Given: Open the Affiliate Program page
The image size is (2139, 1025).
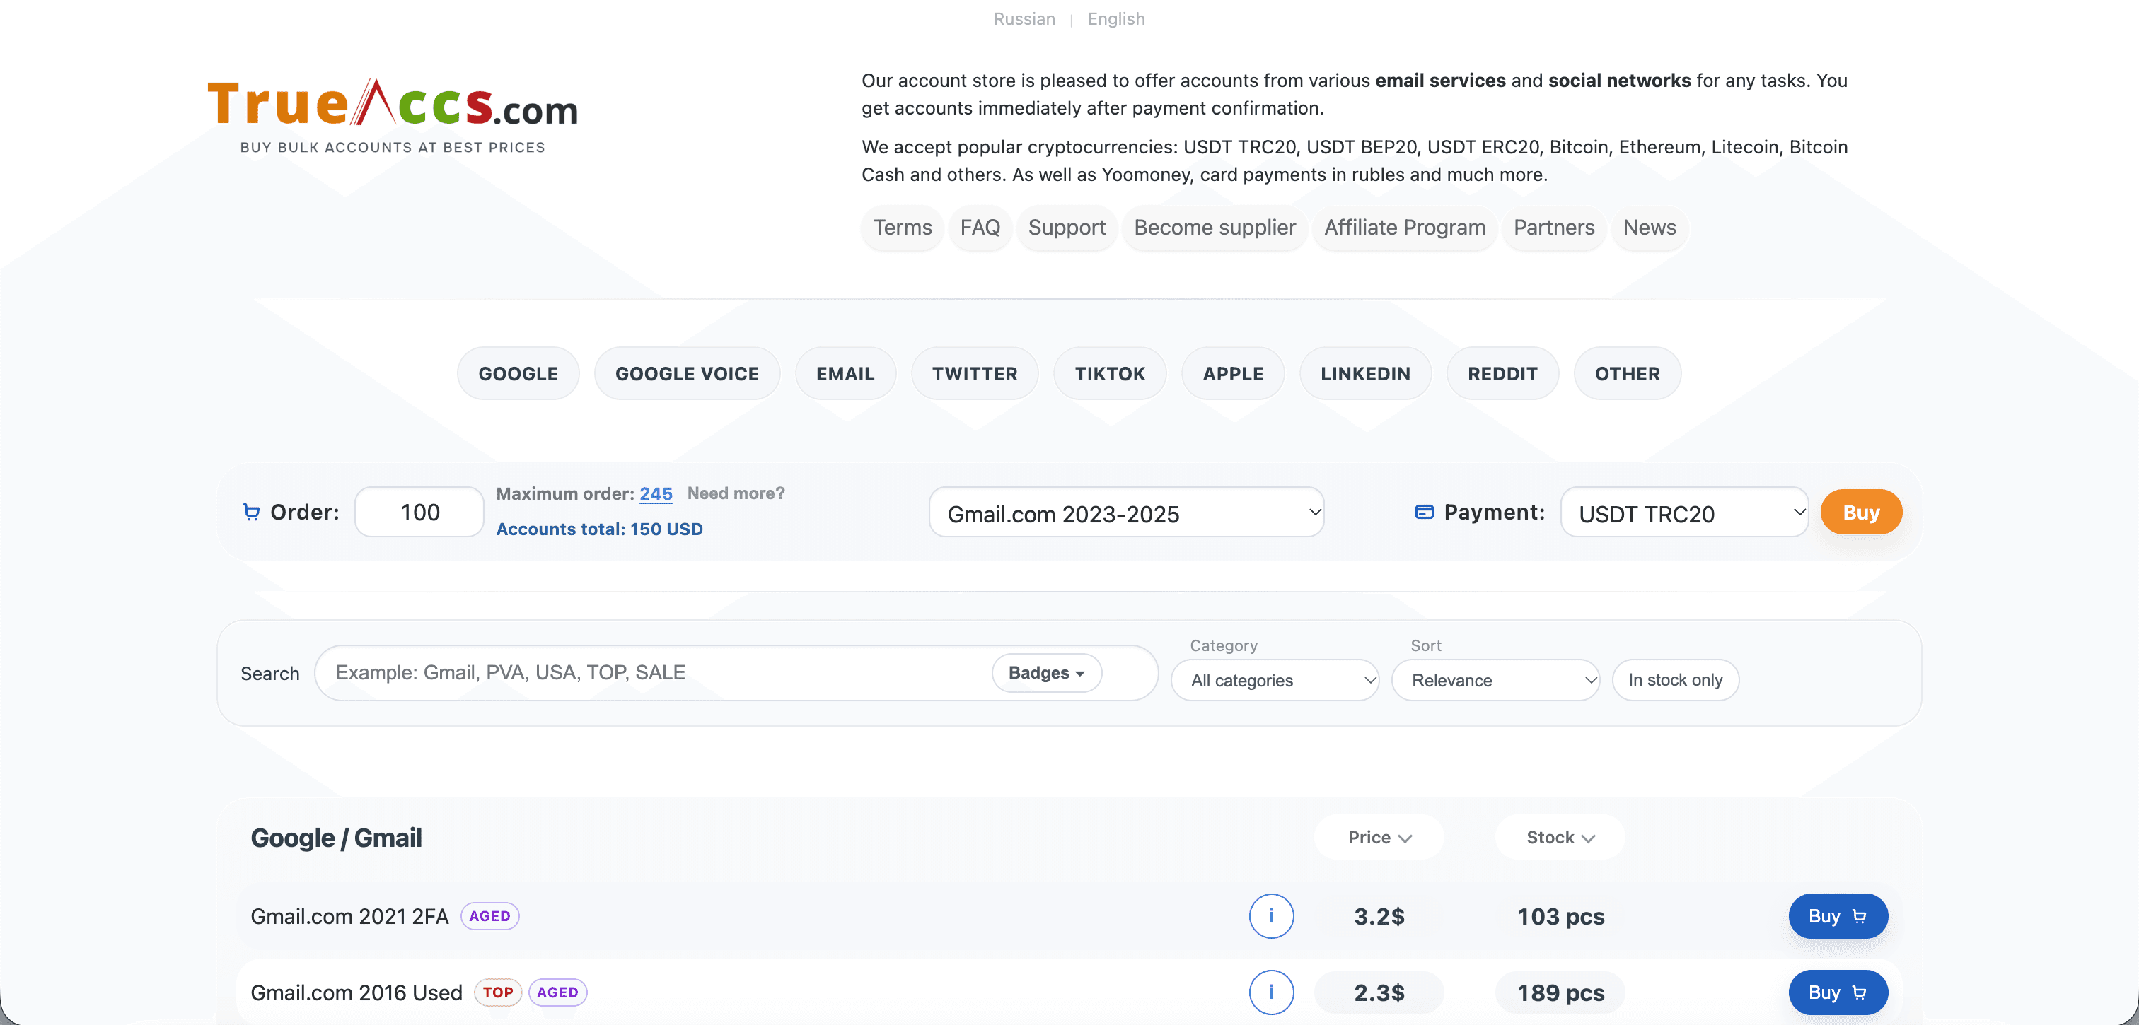Looking at the screenshot, I should (x=1404, y=228).
